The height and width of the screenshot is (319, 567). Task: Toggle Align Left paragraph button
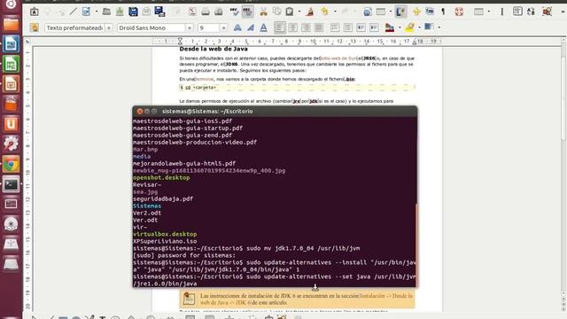click(x=280, y=27)
